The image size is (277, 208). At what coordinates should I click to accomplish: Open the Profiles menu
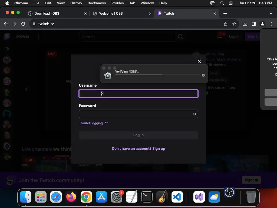click(117, 3)
